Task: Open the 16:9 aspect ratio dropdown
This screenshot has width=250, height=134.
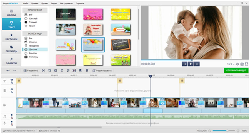Action: click(x=231, y=64)
